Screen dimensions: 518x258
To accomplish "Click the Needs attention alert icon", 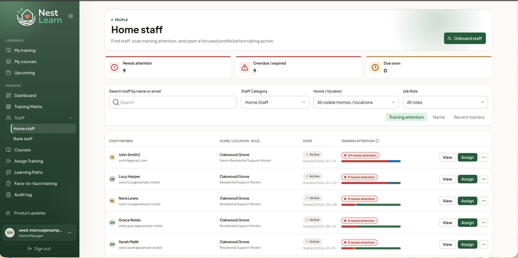I will tap(114, 67).
